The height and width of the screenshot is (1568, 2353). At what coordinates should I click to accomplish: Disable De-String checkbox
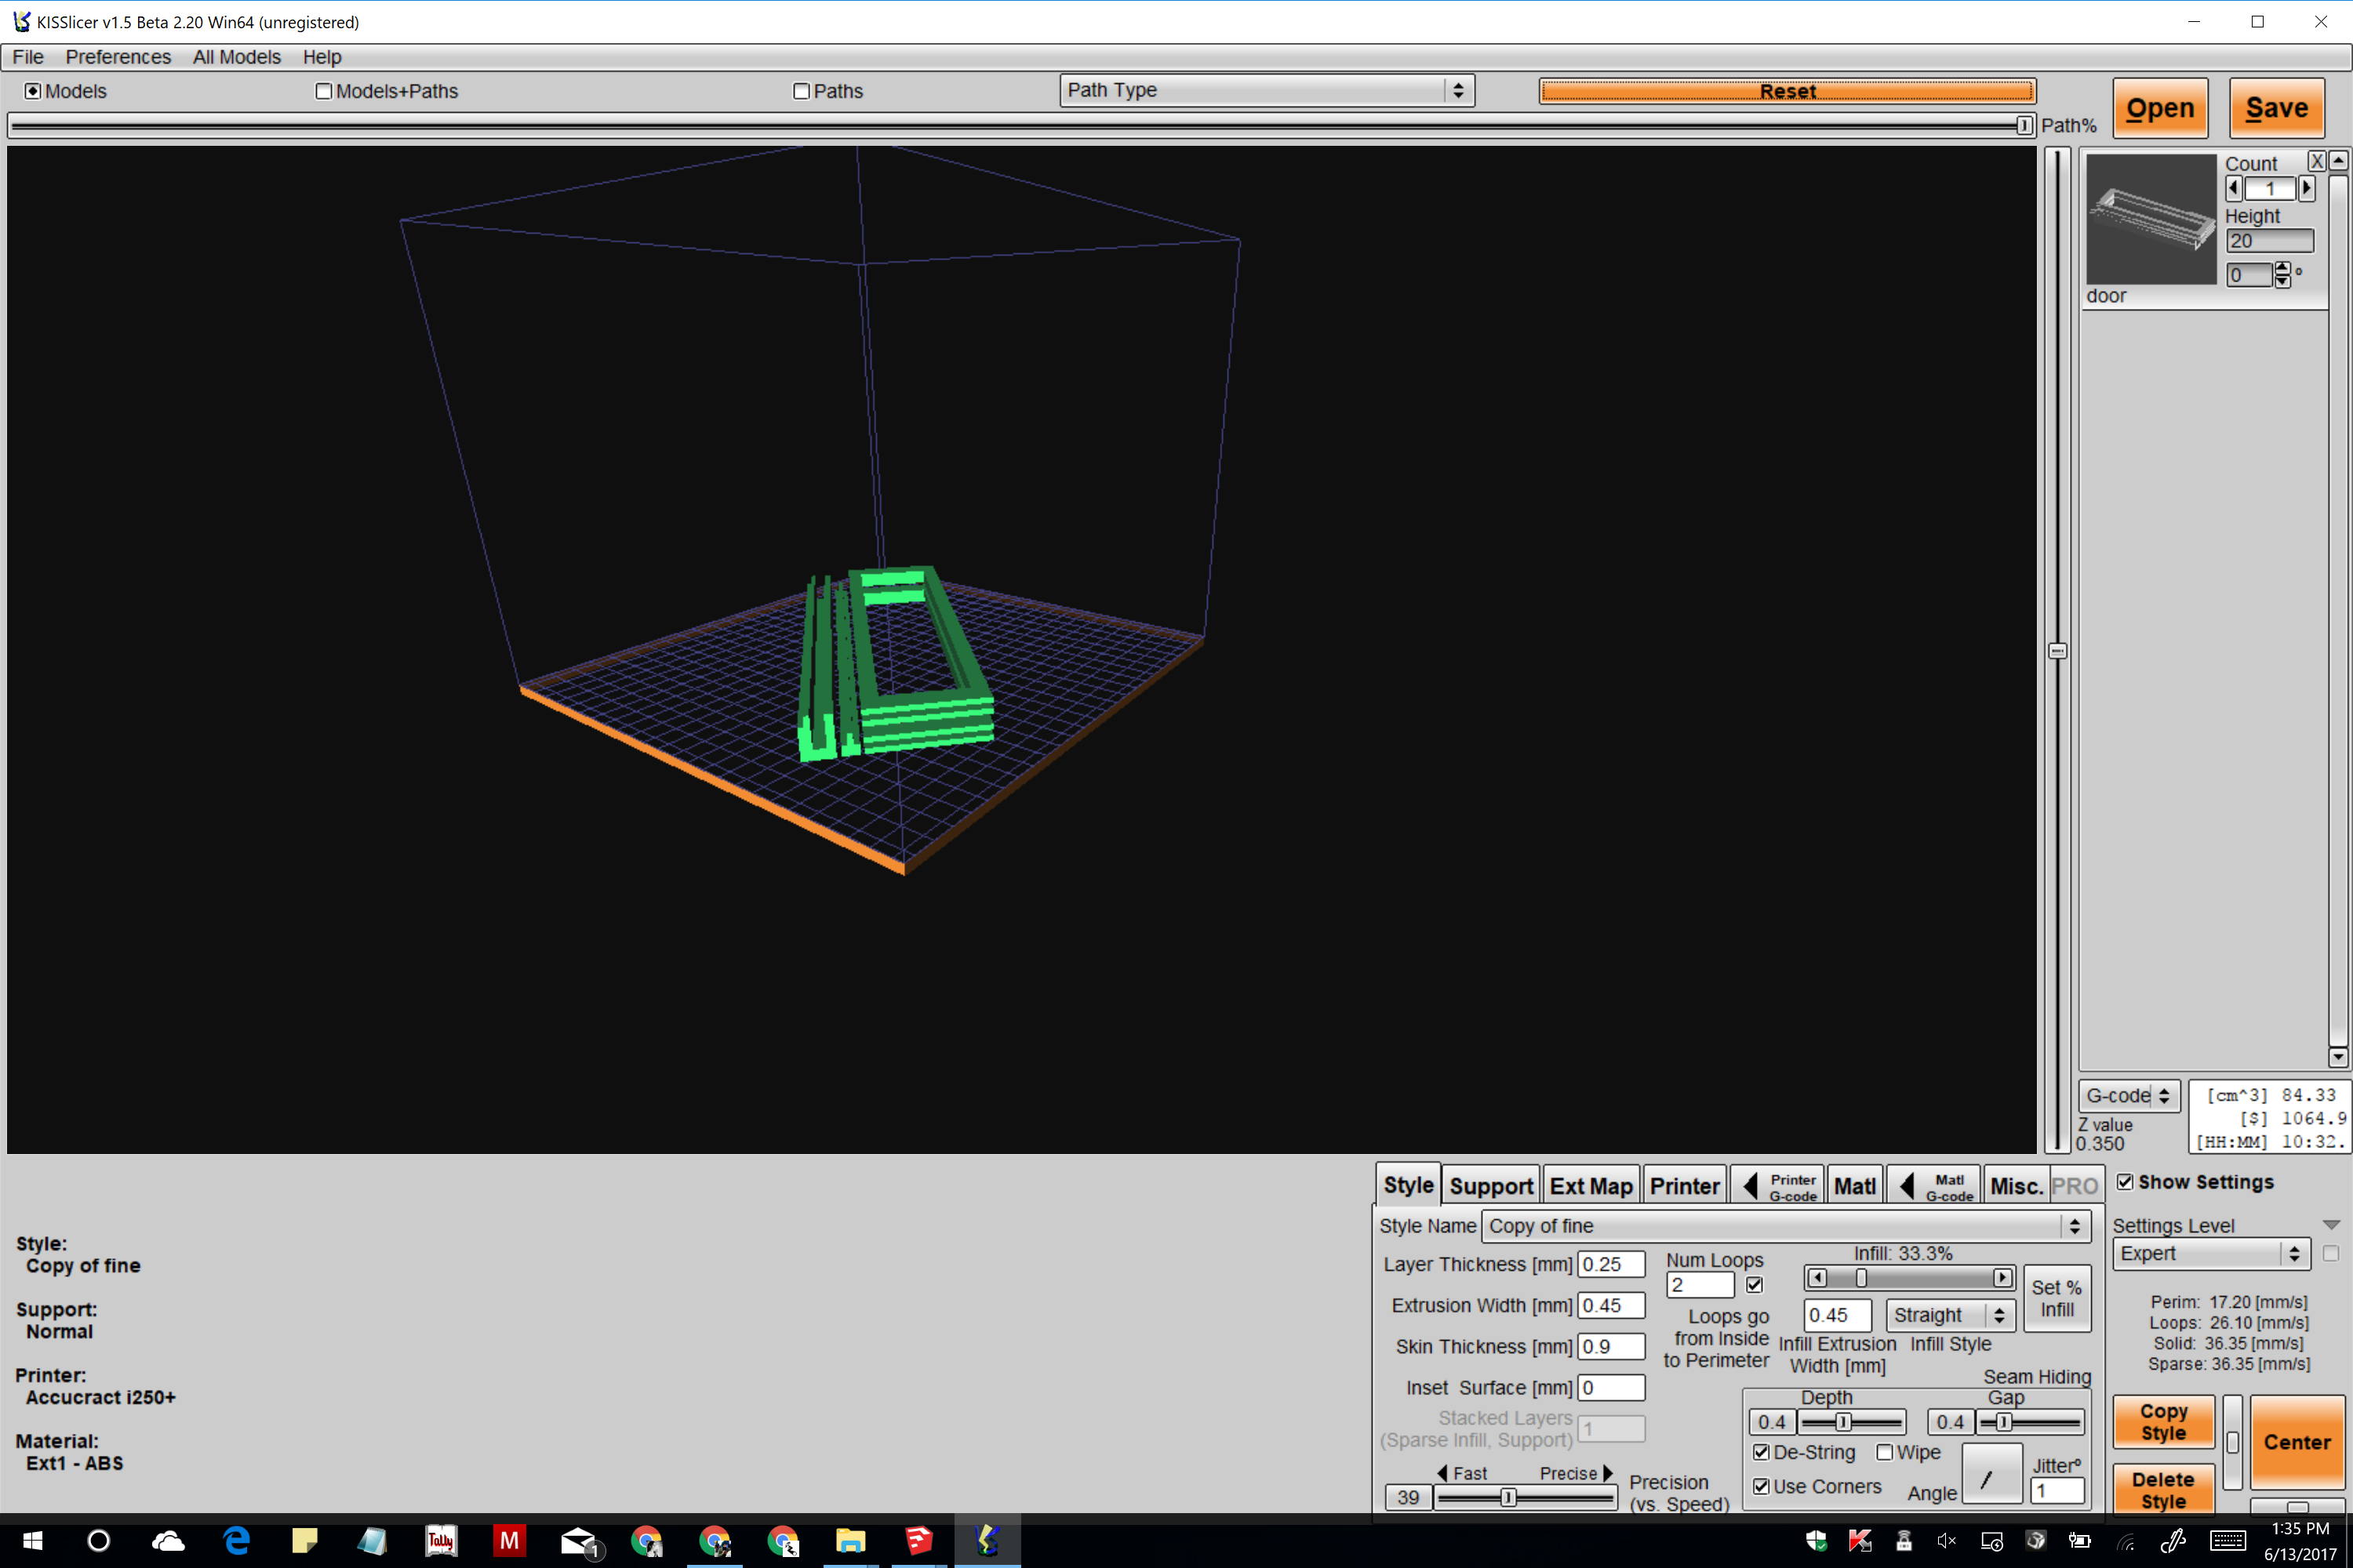click(1762, 1452)
